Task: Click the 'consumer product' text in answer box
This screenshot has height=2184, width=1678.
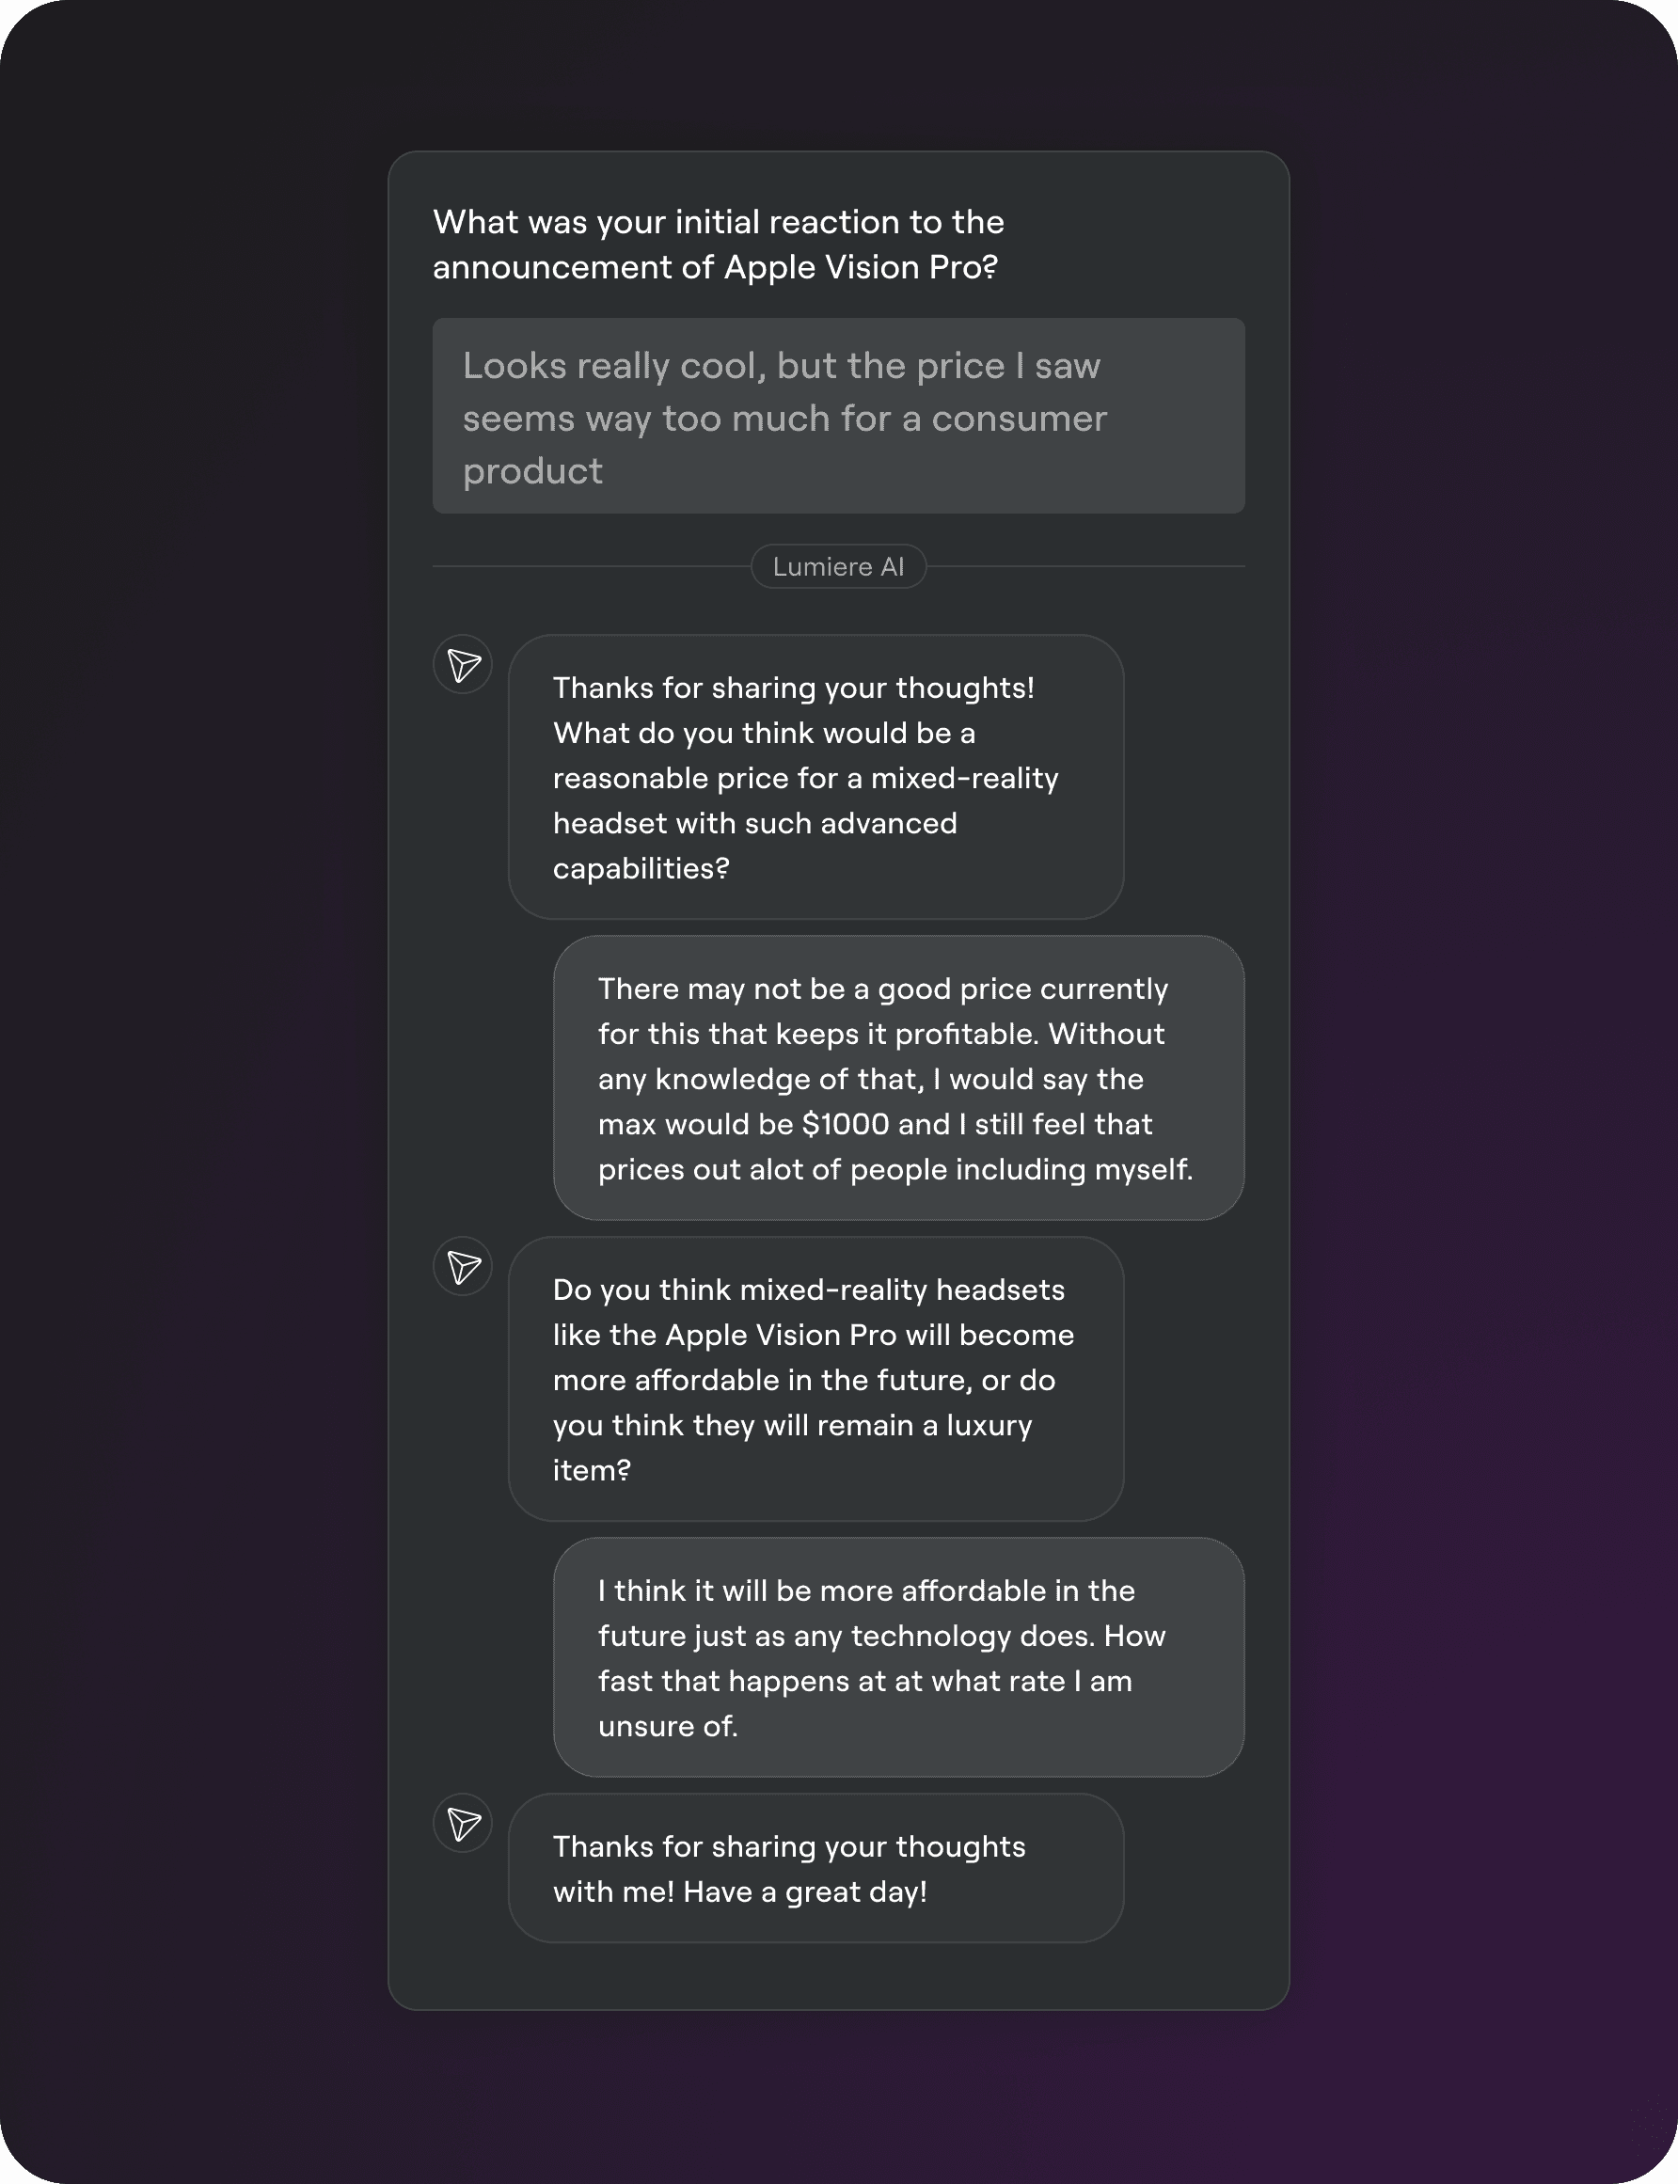Action: (784, 444)
